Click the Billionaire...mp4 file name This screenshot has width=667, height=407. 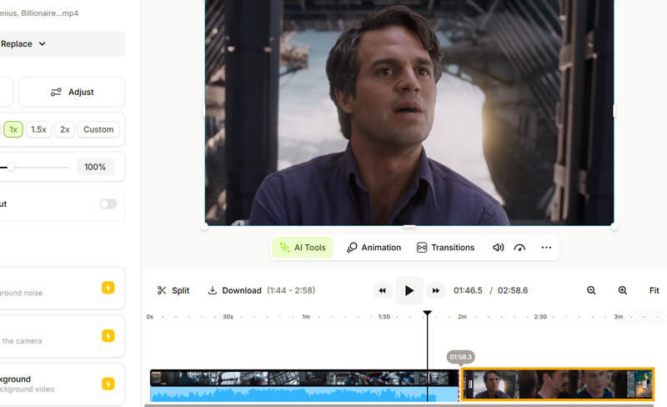click(39, 13)
